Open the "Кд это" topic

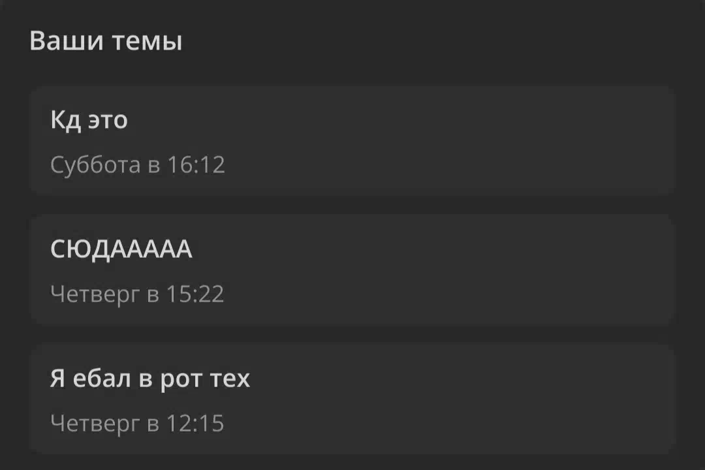(x=89, y=120)
